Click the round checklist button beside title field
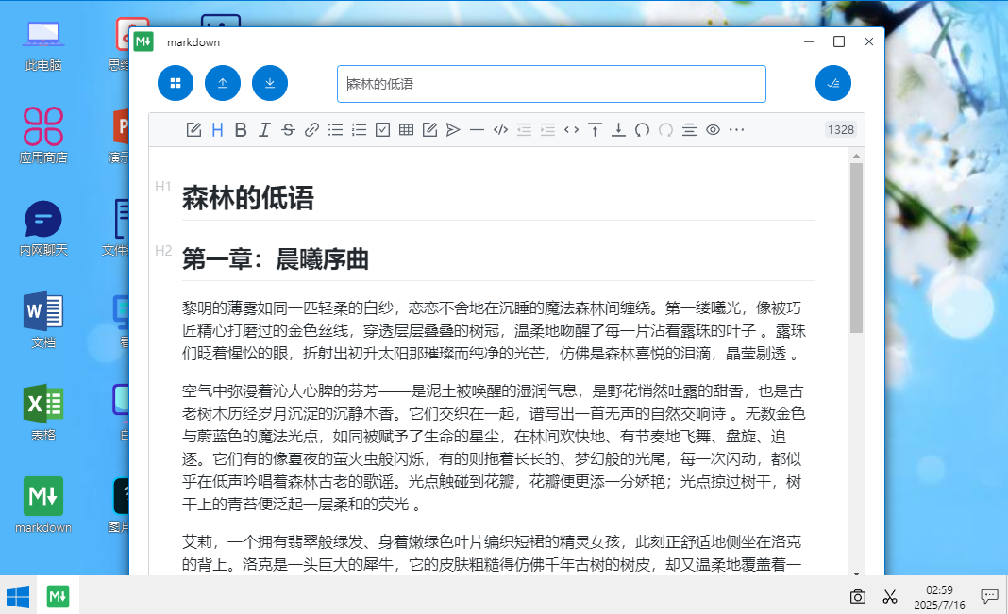 (833, 84)
